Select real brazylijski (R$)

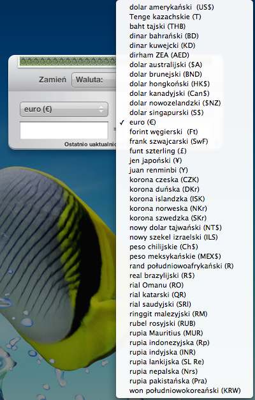(184, 276)
